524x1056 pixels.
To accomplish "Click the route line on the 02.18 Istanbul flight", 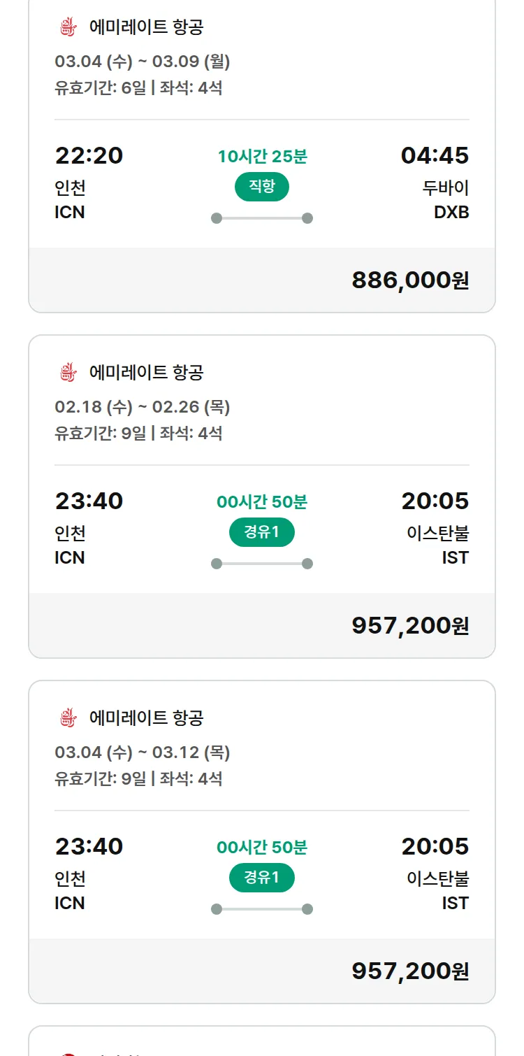I will [x=262, y=564].
